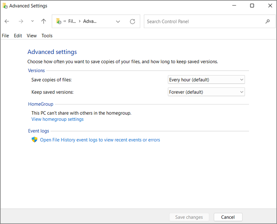Viewport: 277px width, 224px height.
Task: Open the recent locations chevron
Action: 32,21
